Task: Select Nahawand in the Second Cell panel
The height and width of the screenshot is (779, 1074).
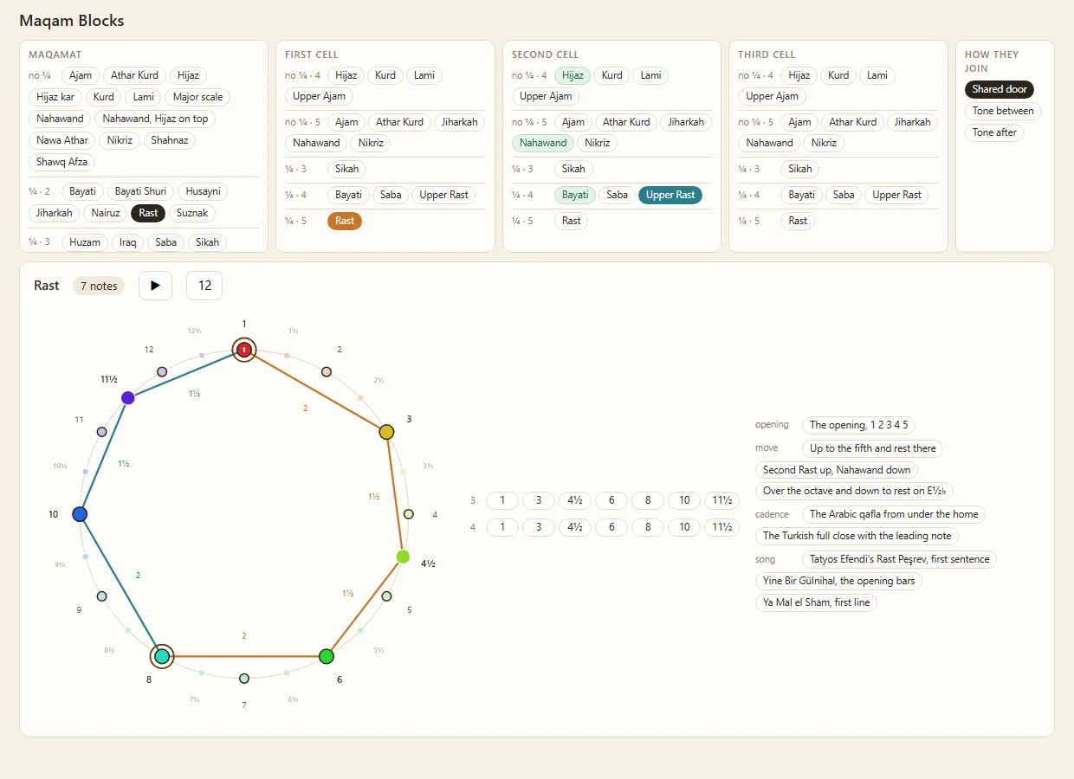Action: (543, 143)
